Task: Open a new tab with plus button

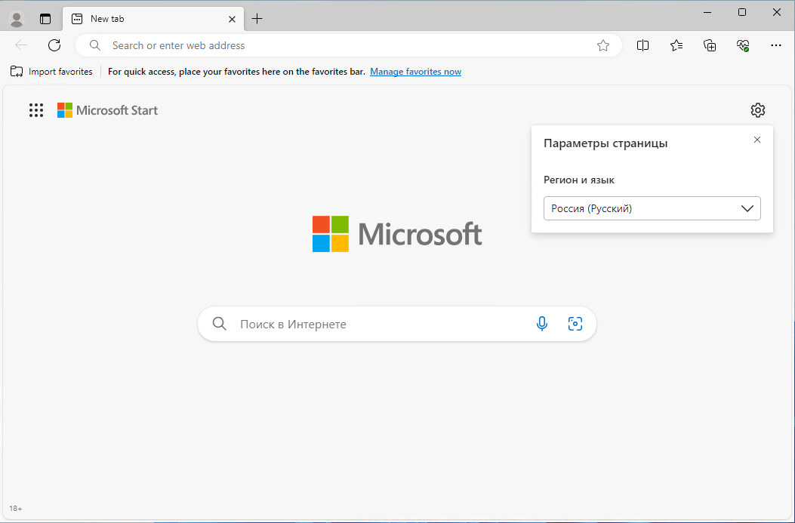Action: (x=257, y=20)
